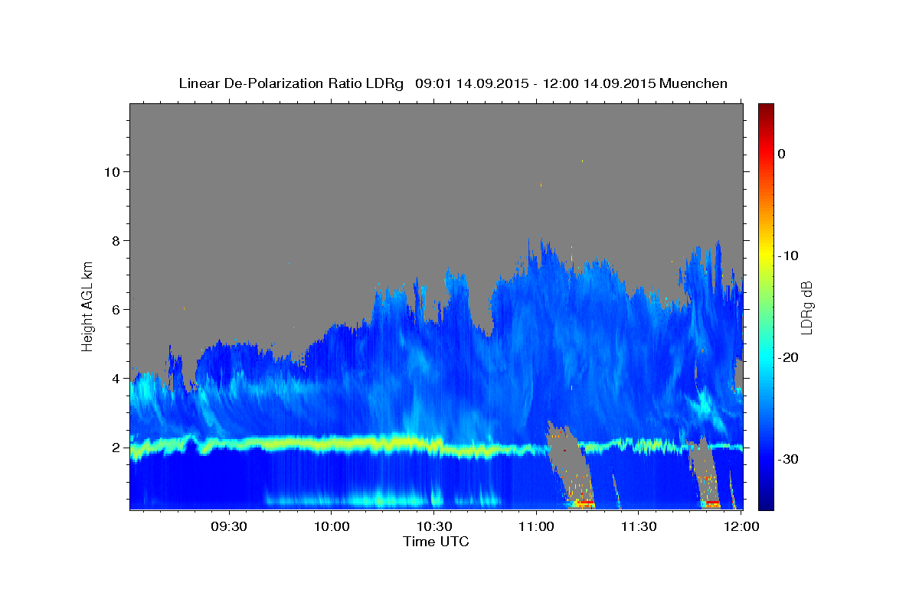Click the 'Height AGL km' axis label

point(87,305)
